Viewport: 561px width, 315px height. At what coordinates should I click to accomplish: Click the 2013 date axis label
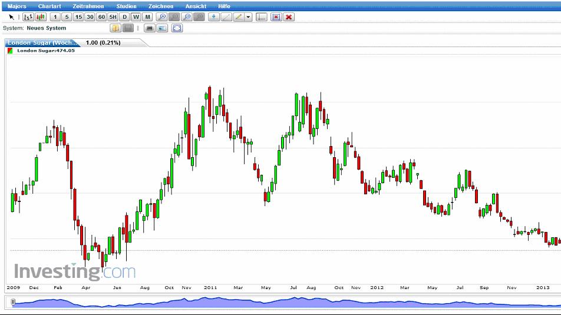click(x=543, y=287)
